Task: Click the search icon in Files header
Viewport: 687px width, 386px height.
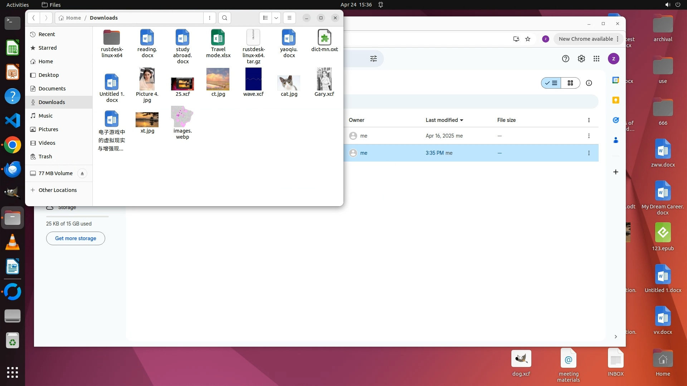Action: click(224, 18)
